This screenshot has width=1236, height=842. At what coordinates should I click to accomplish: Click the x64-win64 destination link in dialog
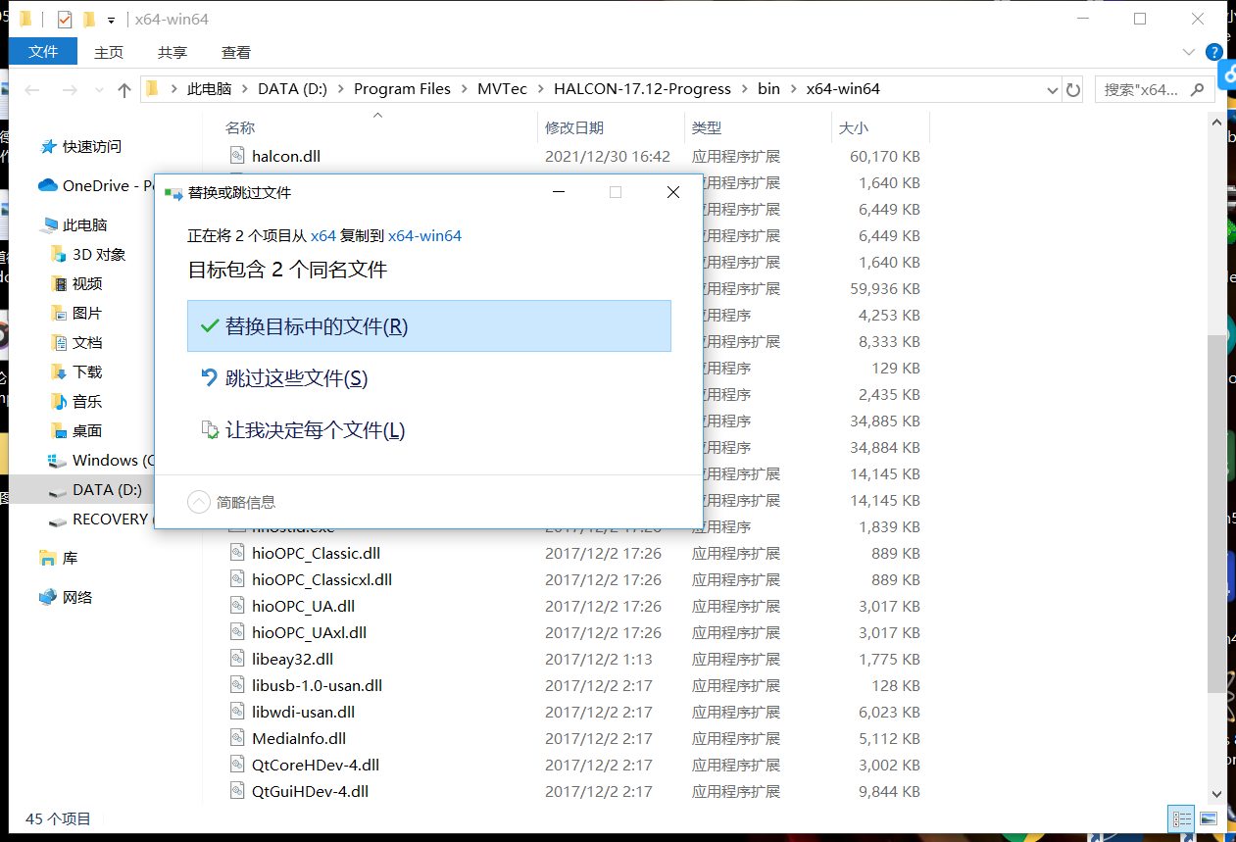tap(424, 235)
